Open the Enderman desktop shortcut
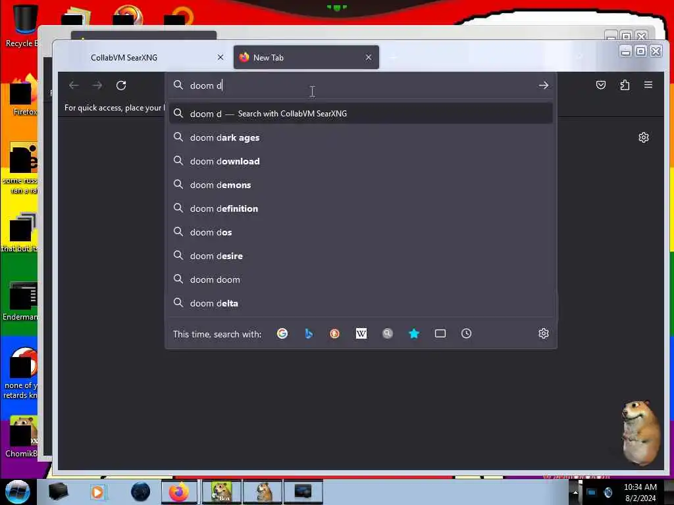The image size is (674, 505). click(22, 301)
